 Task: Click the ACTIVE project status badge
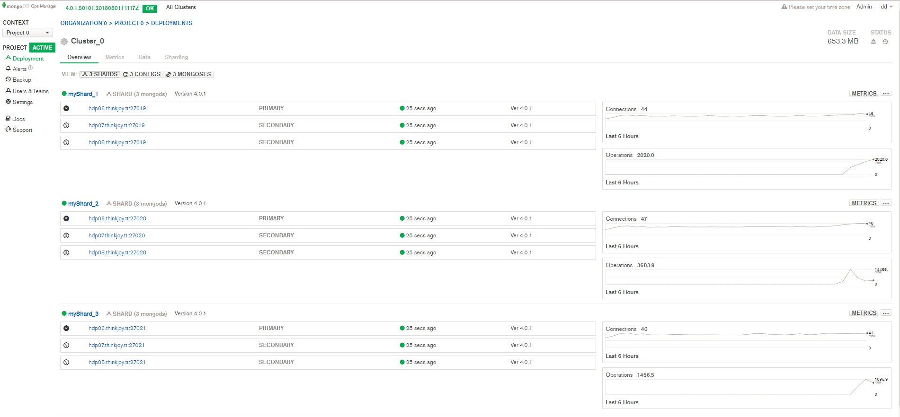pos(42,48)
